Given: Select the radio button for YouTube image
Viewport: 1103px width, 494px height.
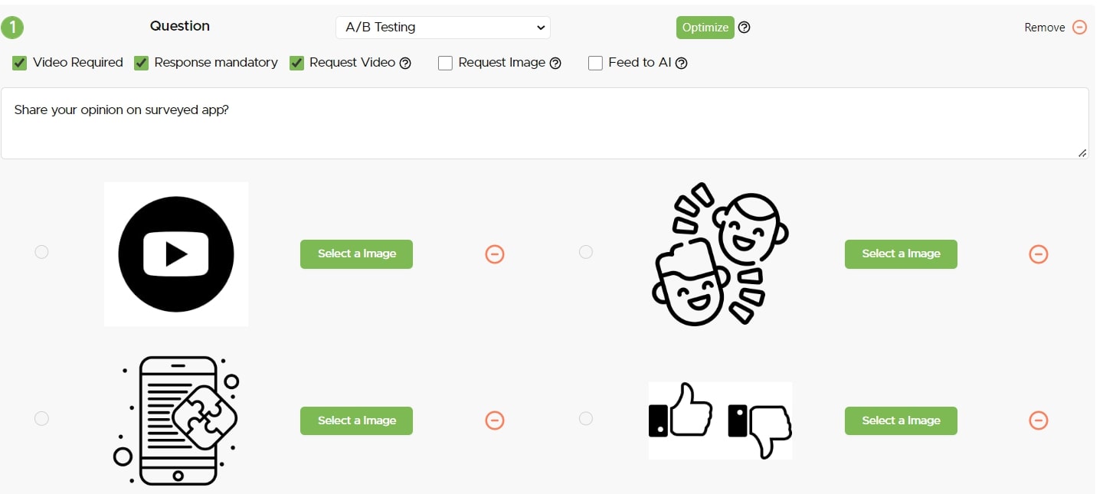Looking at the screenshot, I should [x=42, y=252].
